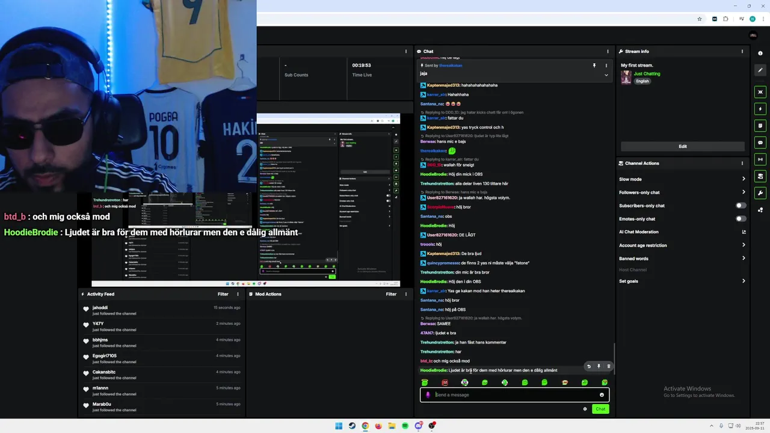The height and width of the screenshot is (433, 770).
Task: Click the English language tag
Action: click(x=642, y=81)
